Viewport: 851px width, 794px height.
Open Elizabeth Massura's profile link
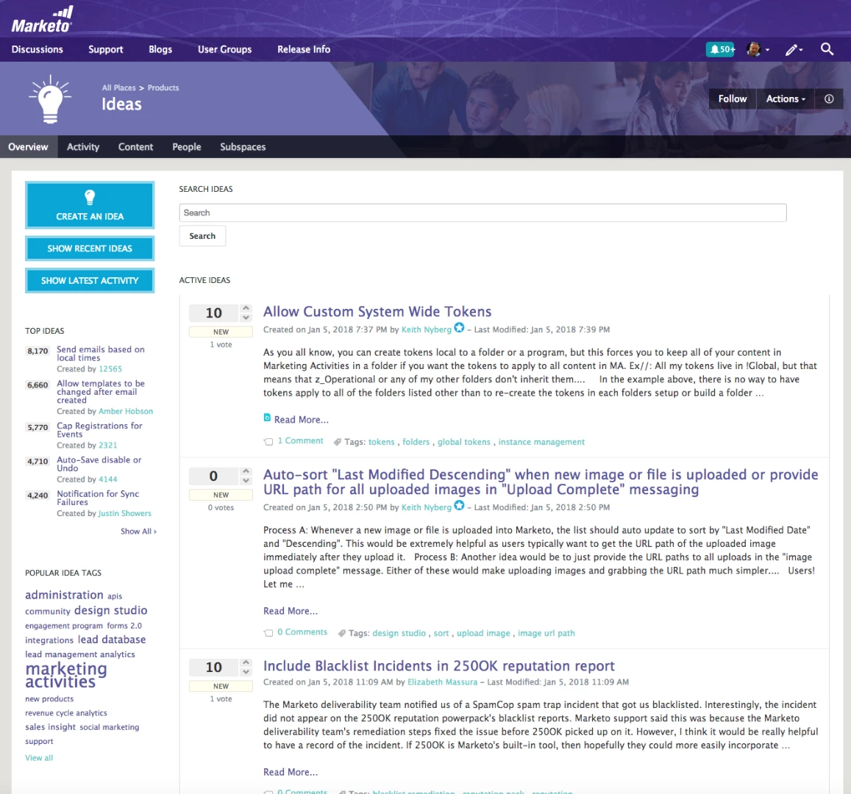pos(442,682)
